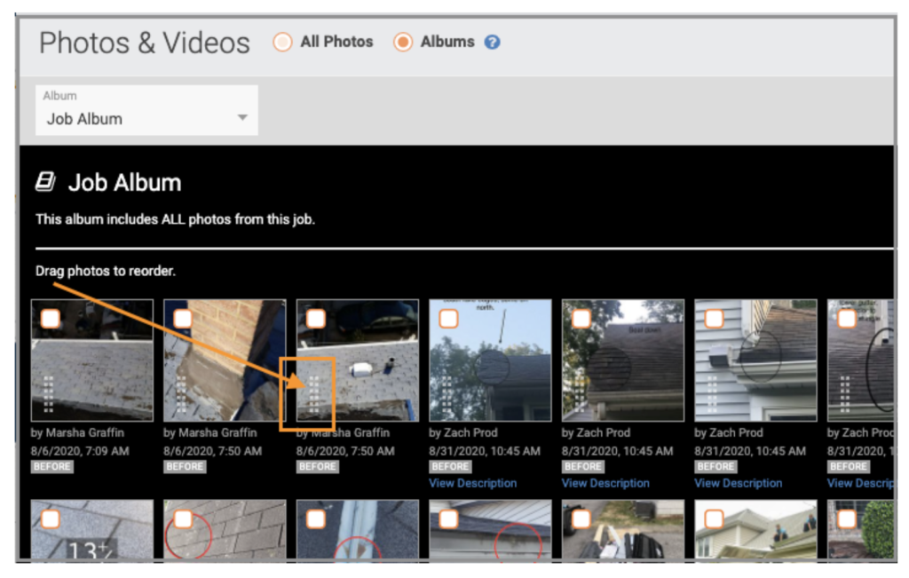Image resolution: width=909 pixels, height=578 pixels.
Task: Select the Albums radio button
Action: click(x=403, y=42)
